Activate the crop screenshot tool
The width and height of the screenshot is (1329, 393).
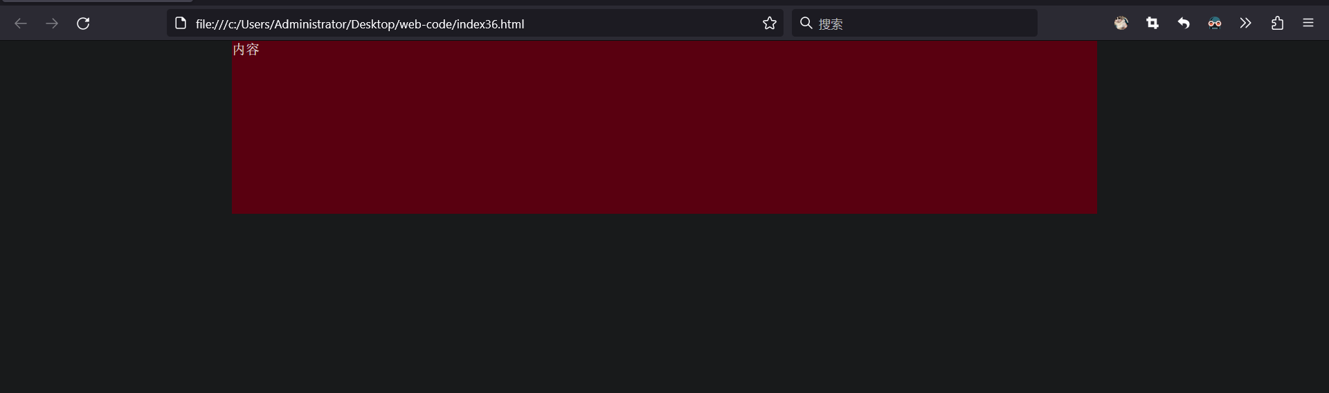[1152, 24]
